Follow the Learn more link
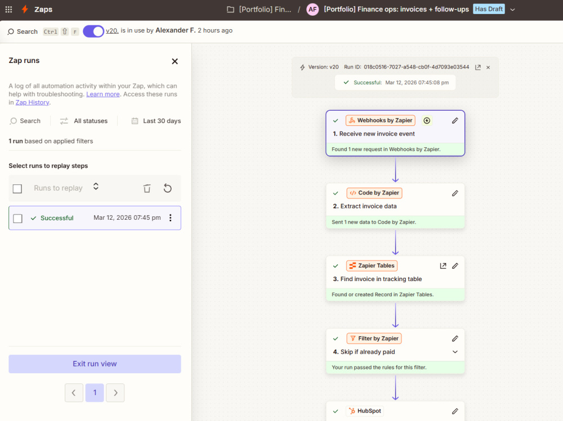 click(x=102, y=94)
